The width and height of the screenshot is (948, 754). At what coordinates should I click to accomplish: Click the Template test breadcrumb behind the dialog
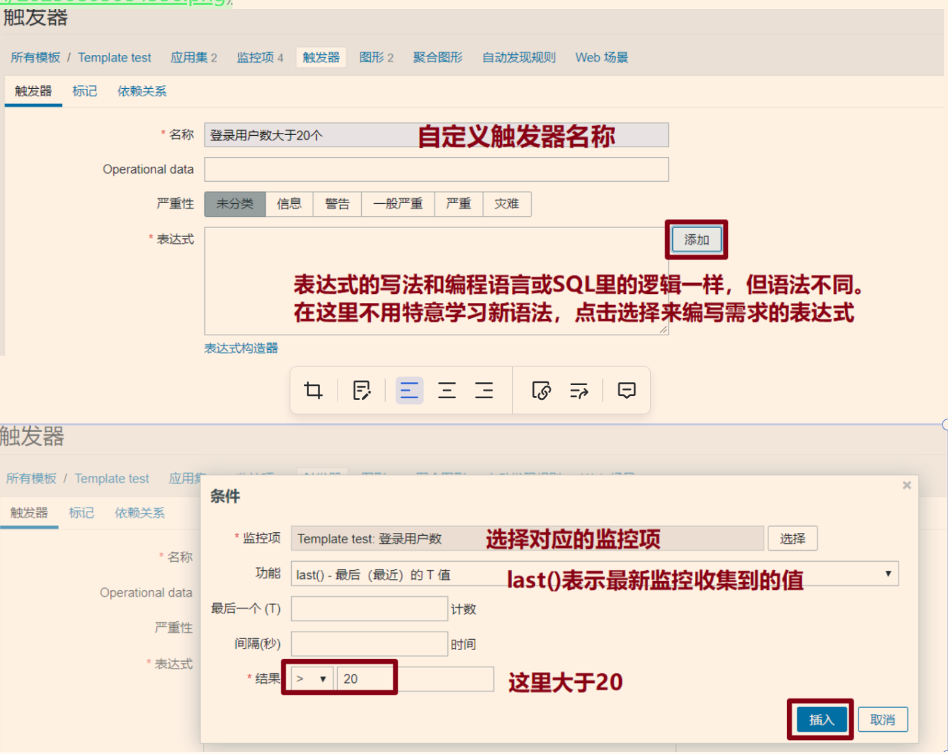pyautogui.click(x=111, y=478)
